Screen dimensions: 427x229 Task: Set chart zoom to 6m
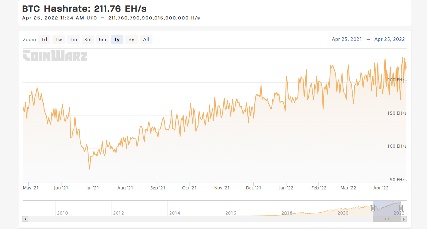pyautogui.click(x=102, y=39)
